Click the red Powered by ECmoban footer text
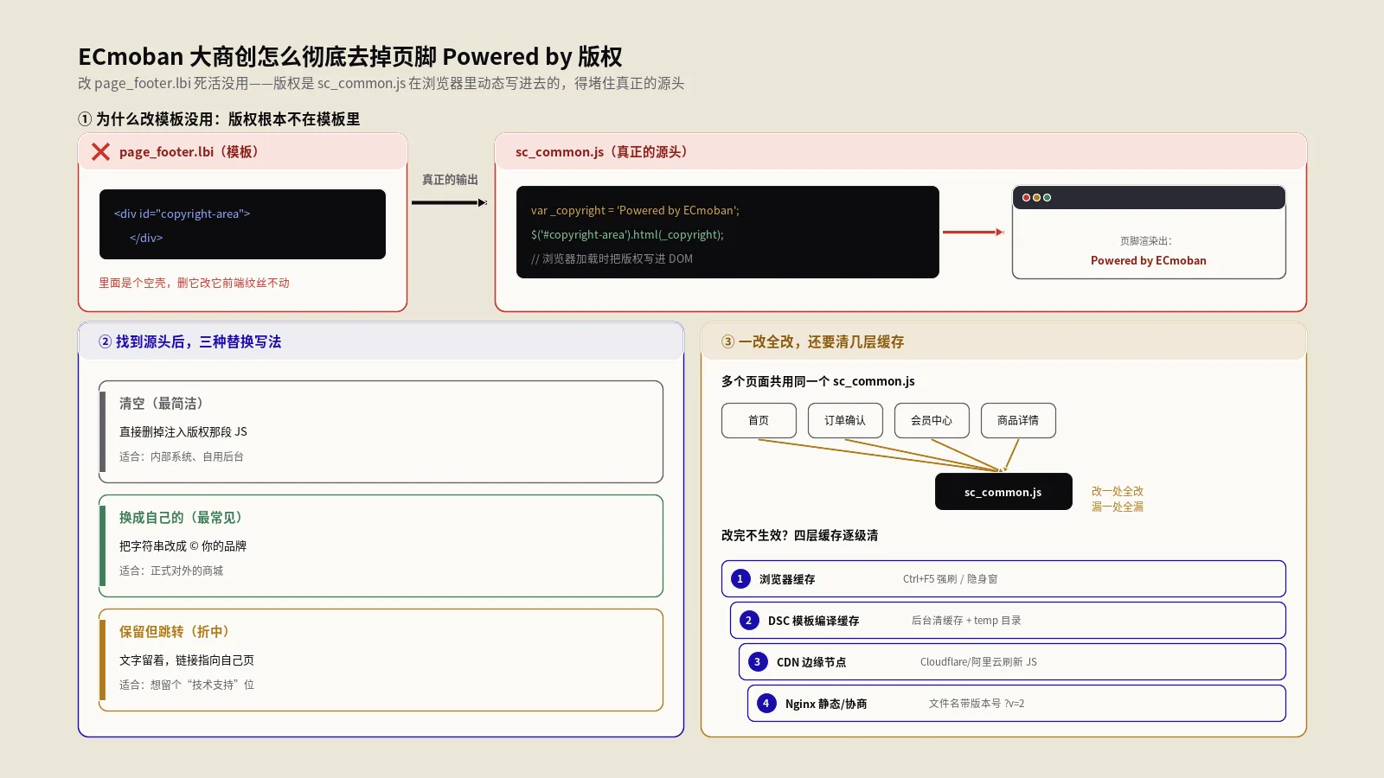The height and width of the screenshot is (778, 1384). 1149,260
